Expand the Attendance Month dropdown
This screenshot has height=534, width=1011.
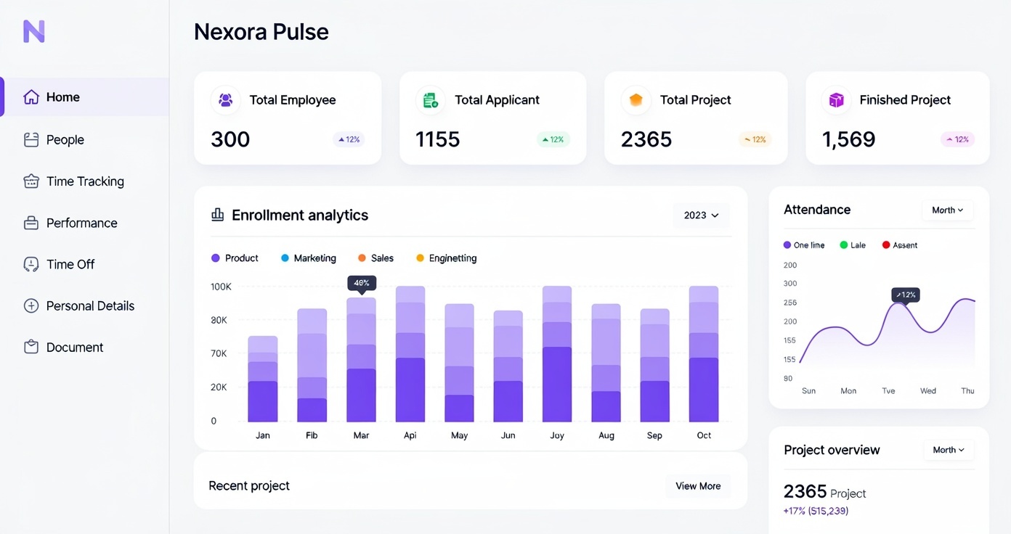[947, 210]
